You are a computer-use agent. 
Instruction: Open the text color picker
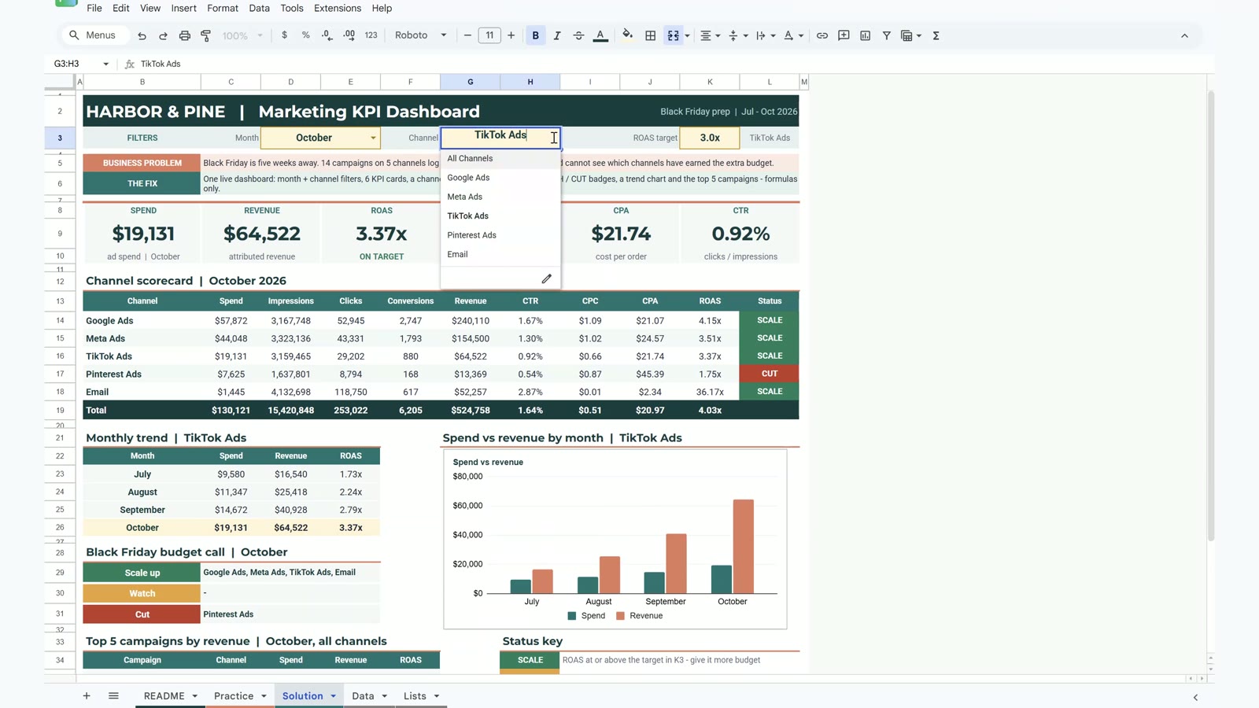point(600,35)
